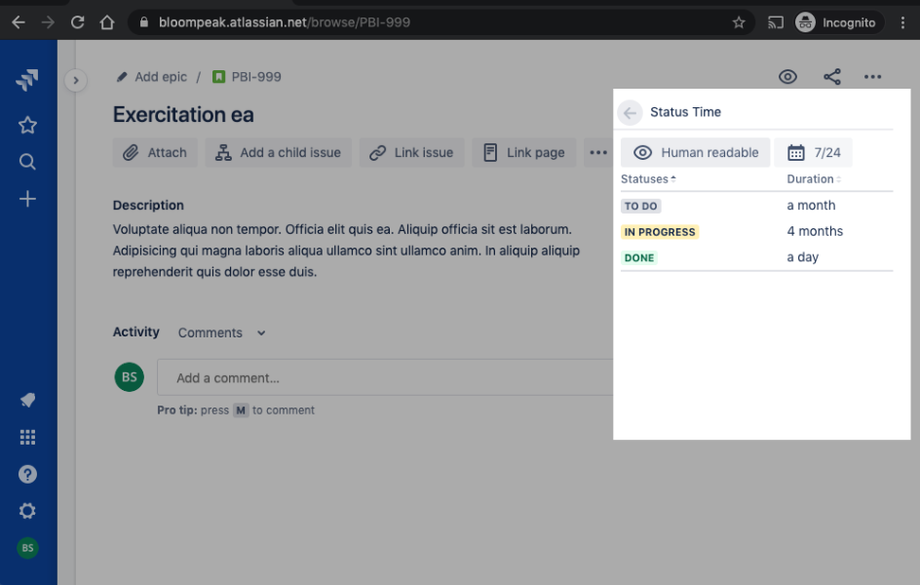
Task: Open notifications megaphone icon in sidebar
Action: coord(27,400)
